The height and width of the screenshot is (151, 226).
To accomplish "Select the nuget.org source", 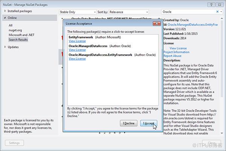I will 15,30.
